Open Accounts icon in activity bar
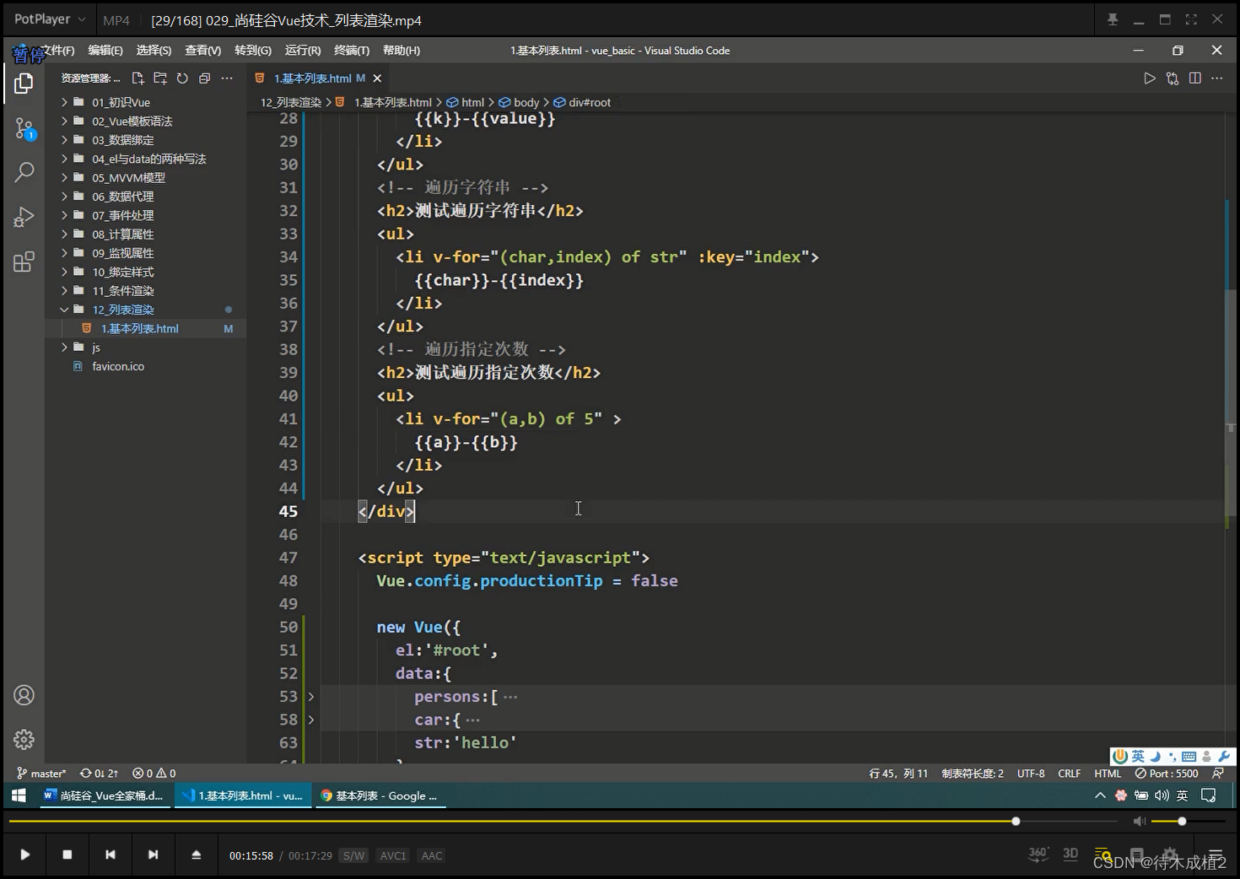Image resolution: width=1240 pixels, height=879 pixels. point(24,695)
